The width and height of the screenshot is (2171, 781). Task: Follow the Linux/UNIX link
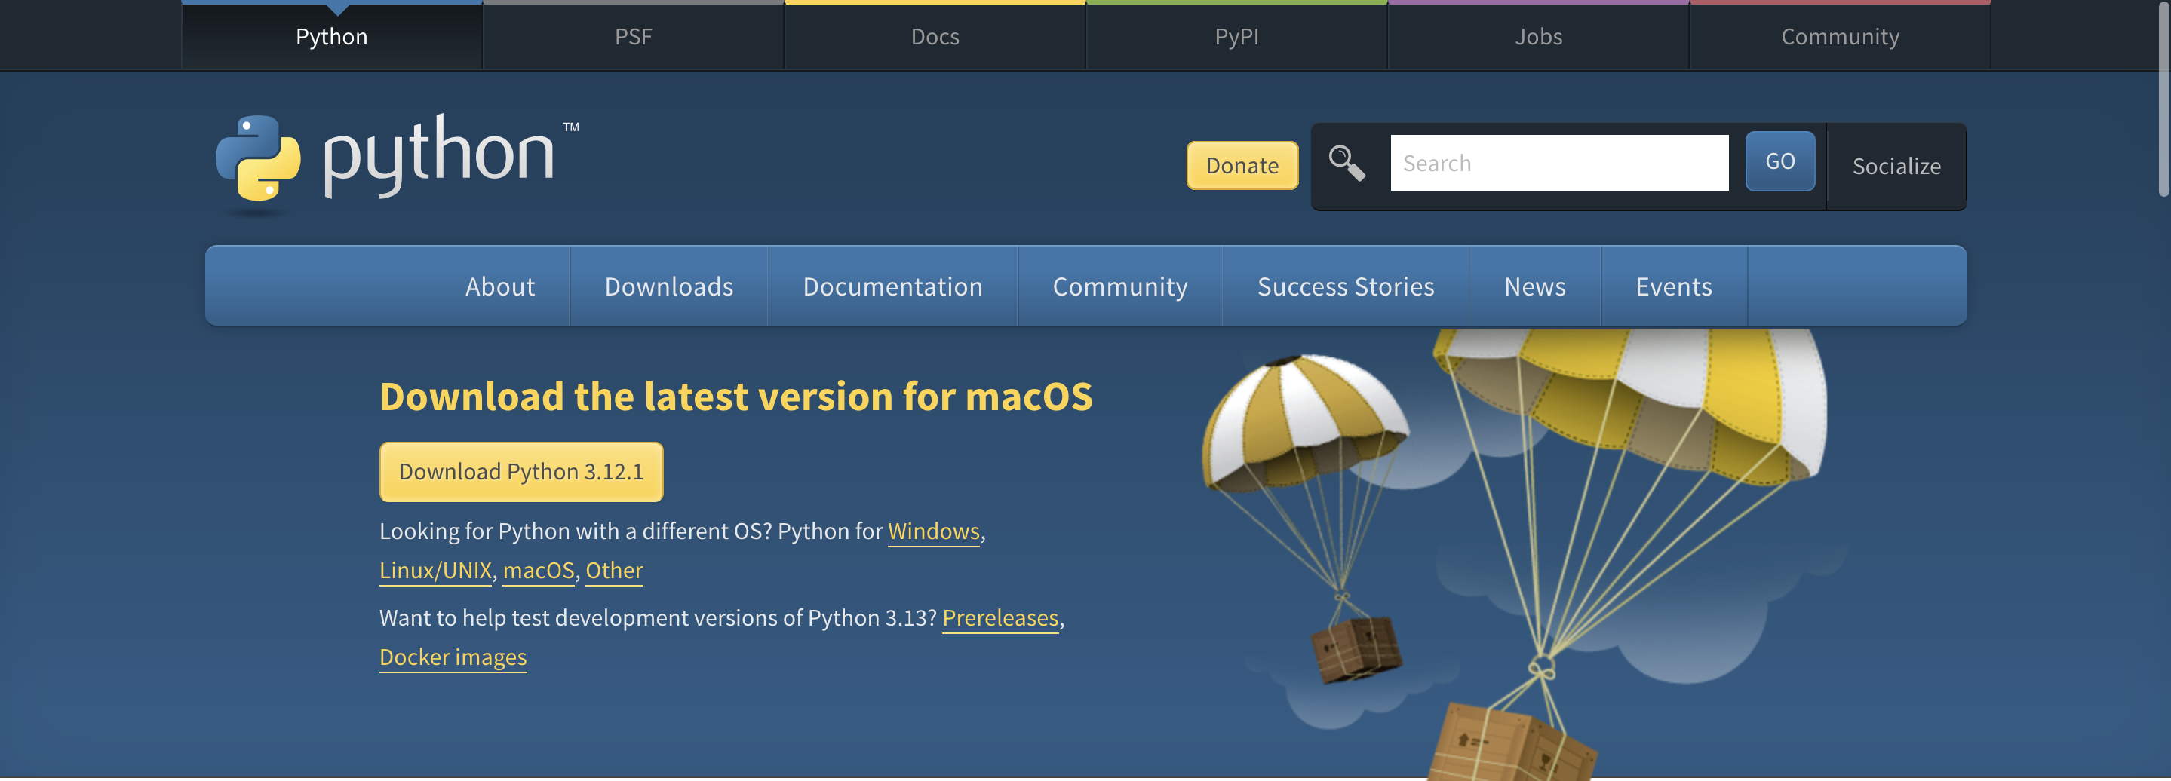435,571
